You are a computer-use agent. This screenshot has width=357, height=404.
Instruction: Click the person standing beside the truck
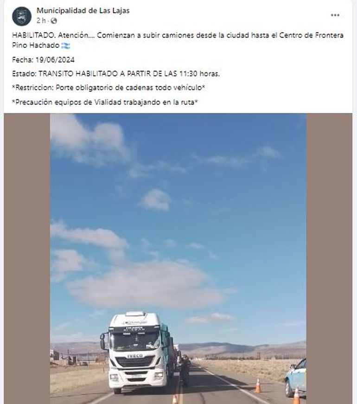(184, 371)
